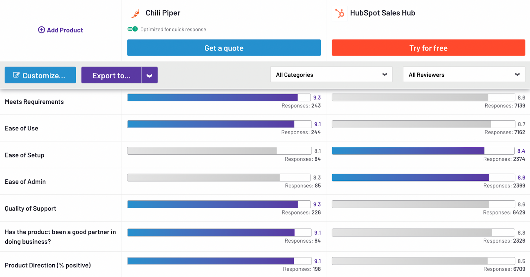The height and width of the screenshot is (277, 530).
Task: Click the Get a quote button
Action: tap(224, 48)
